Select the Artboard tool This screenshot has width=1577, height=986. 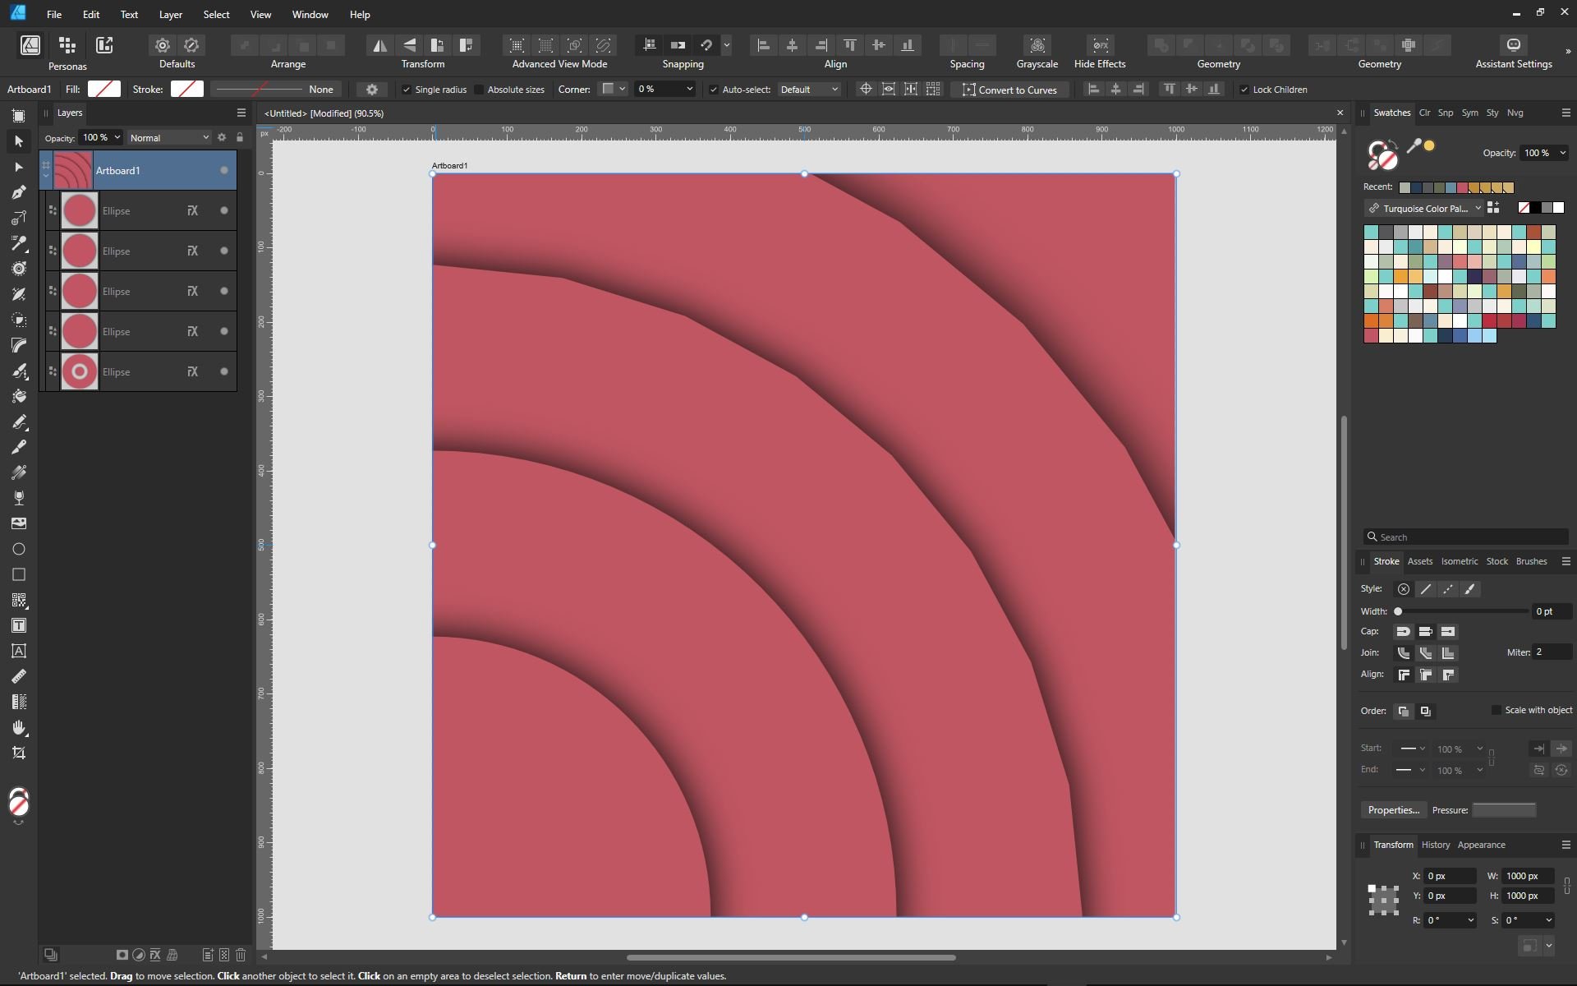click(19, 116)
